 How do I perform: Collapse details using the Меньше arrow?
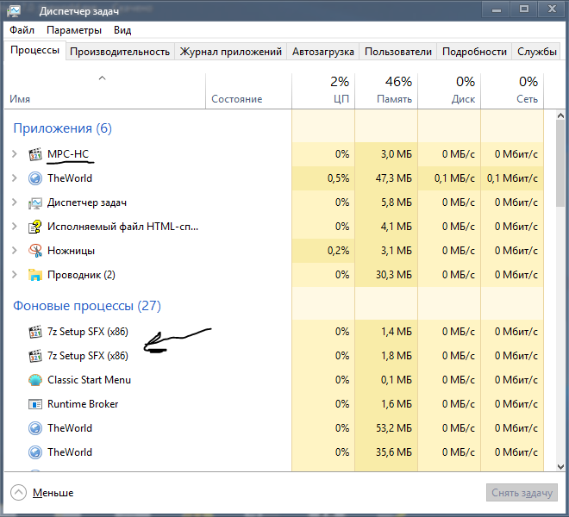[19, 493]
